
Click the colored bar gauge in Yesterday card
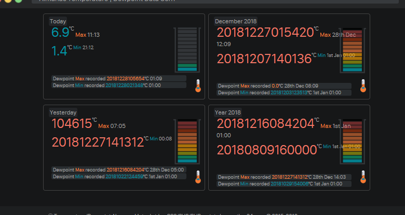(187, 141)
